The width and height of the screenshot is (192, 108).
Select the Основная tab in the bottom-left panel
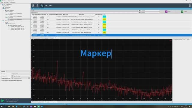(3, 71)
